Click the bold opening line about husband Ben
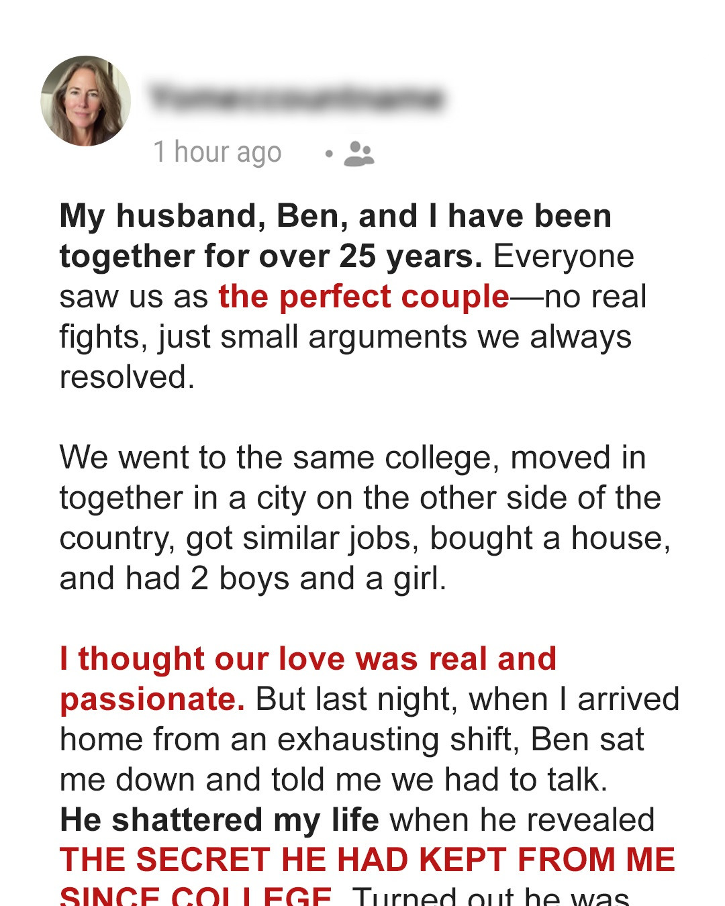The width and height of the screenshot is (725, 906). coord(336,215)
